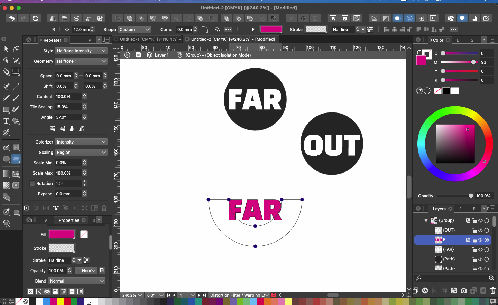Open the Style dropdown showing Halftone Intensity

click(81, 51)
